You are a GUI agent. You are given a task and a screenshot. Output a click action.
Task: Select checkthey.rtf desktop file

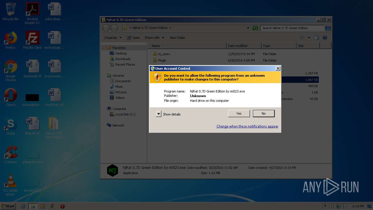coord(54,97)
